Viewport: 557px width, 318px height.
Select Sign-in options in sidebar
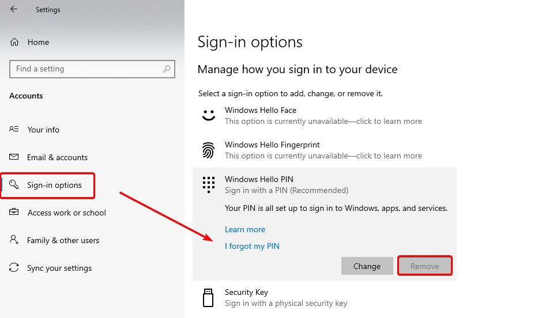pyautogui.click(x=54, y=185)
